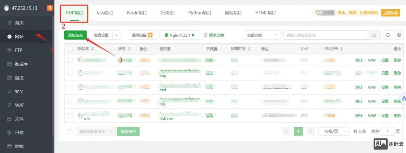Open the 文件 file manager sidebar item
The height and width of the screenshot is (153, 406).
point(19,119)
